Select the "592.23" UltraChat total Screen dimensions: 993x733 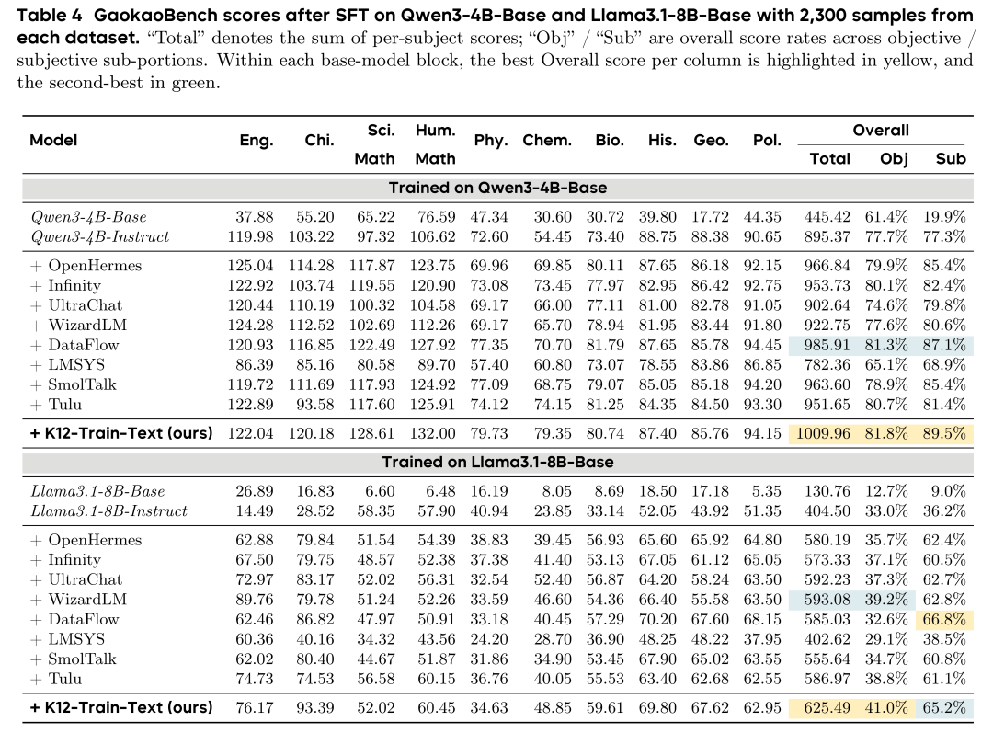coord(827,579)
